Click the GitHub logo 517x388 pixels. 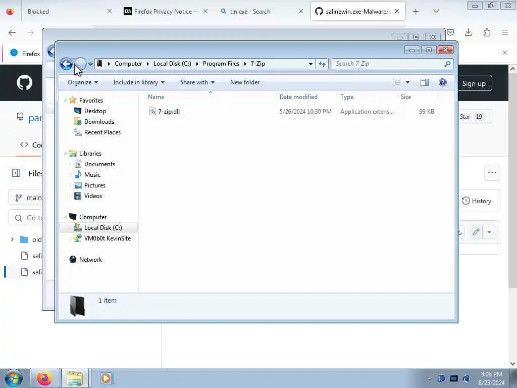click(x=25, y=82)
